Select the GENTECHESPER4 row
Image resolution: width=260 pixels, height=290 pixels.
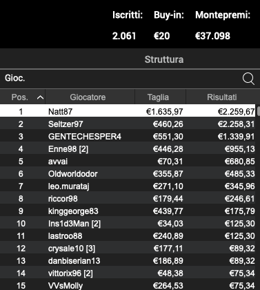coord(128,137)
